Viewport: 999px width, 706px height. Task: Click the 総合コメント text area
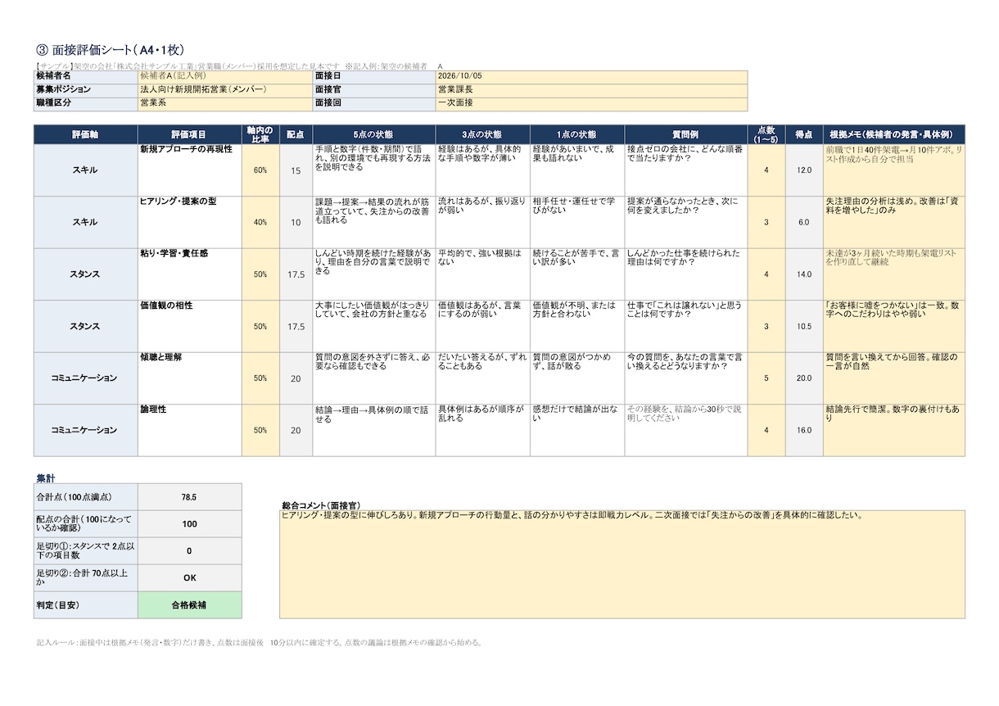pos(622,564)
